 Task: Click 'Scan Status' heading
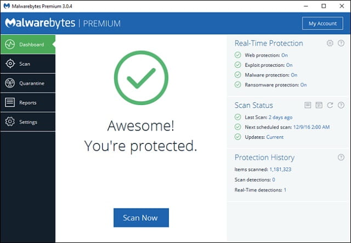click(253, 105)
